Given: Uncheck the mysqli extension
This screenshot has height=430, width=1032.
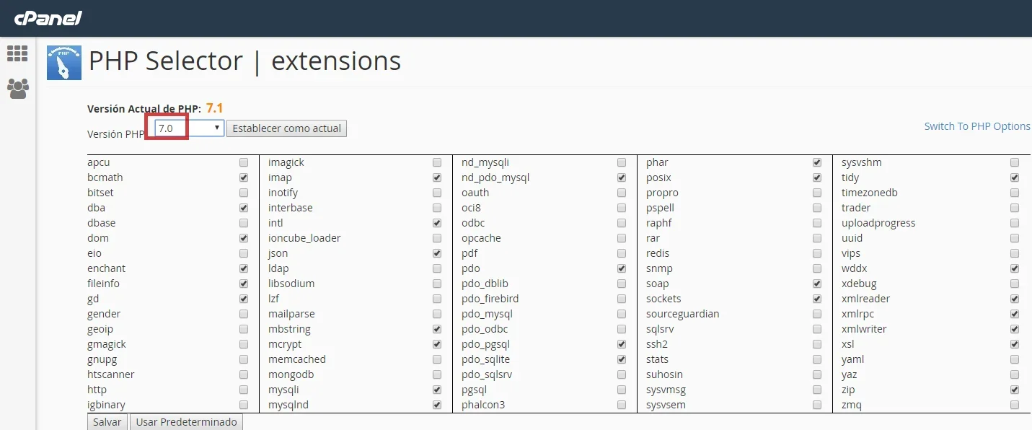Looking at the screenshot, I should (437, 390).
